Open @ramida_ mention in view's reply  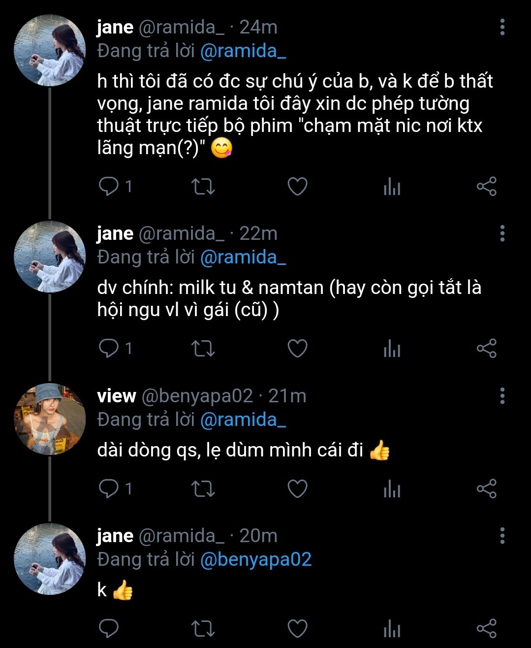point(243,420)
